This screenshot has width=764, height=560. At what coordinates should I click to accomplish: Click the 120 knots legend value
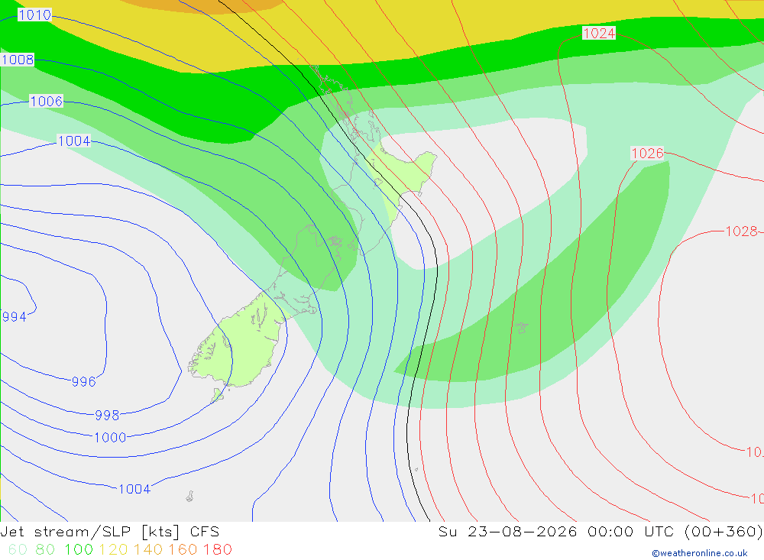point(114,550)
